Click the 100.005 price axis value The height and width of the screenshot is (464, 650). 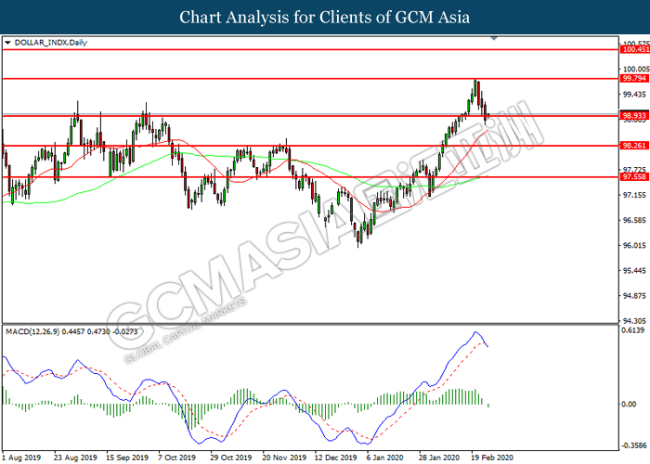[x=636, y=70]
